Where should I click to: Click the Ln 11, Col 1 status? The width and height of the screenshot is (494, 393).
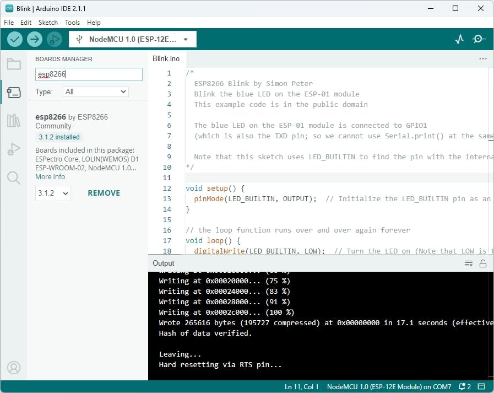[301, 387]
